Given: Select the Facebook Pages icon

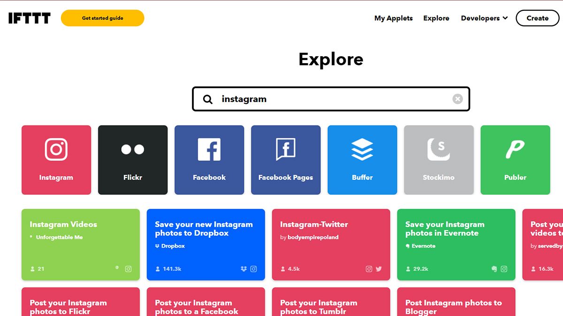Looking at the screenshot, I should [x=285, y=149].
